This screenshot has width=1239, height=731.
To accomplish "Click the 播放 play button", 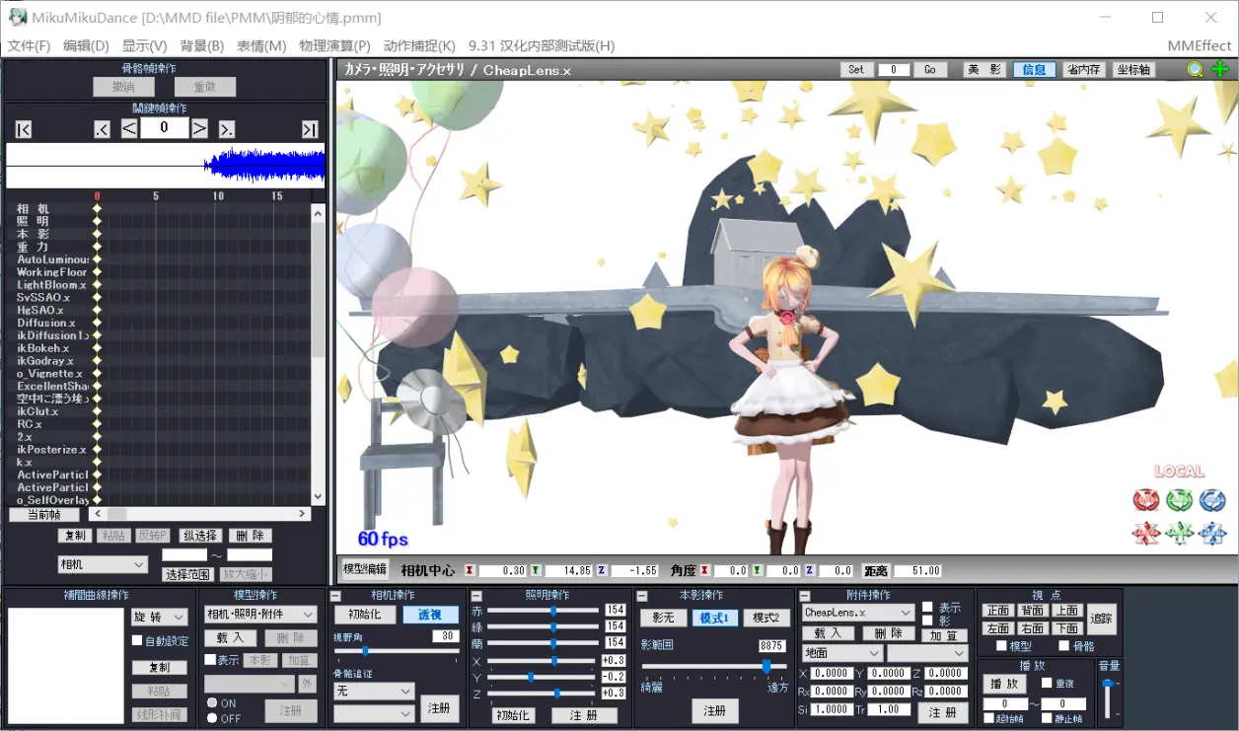I will coord(1005,684).
